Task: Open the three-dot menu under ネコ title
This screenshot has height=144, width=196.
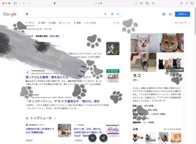Action: coord(138,80)
